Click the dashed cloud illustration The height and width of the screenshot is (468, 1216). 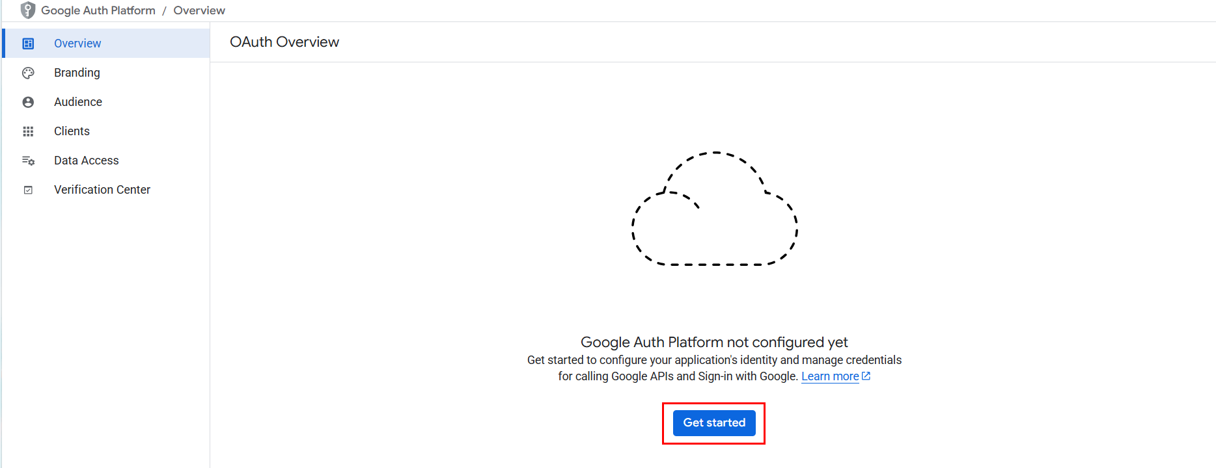715,209
